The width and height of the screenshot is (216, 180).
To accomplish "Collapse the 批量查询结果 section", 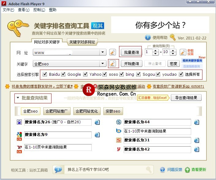I will pyautogui.click(x=18, y=98).
